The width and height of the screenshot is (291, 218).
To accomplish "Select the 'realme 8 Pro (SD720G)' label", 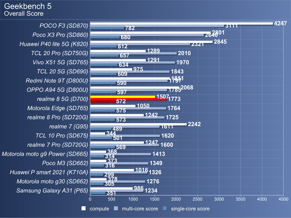I will click(x=58, y=117).
